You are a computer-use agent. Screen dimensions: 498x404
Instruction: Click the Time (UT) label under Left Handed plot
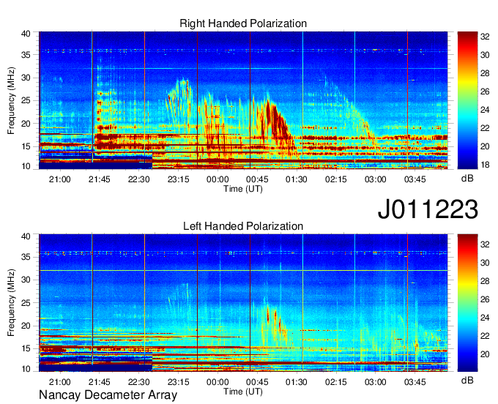[x=243, y=392]
